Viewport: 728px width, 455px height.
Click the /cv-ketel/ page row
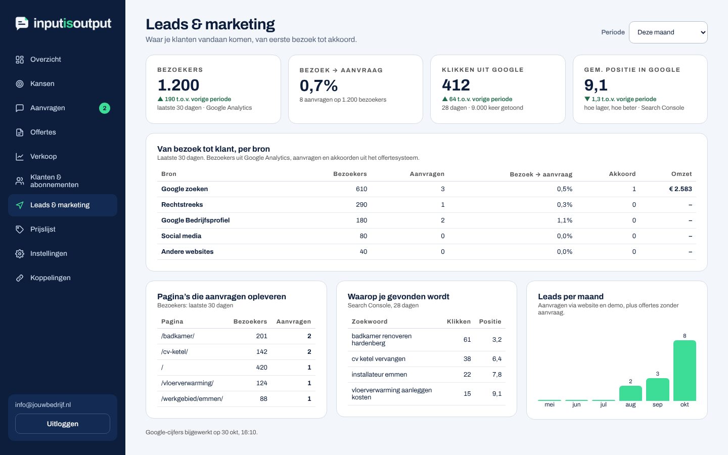pos(236,352)
